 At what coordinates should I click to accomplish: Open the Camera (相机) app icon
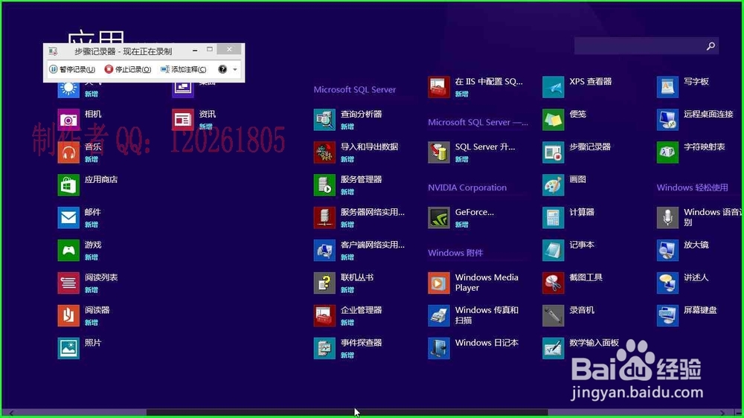tap(68, 120)
